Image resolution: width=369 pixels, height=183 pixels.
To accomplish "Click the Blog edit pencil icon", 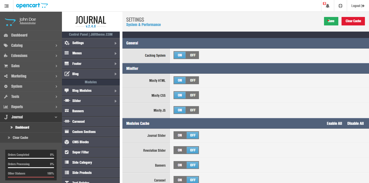I will click(67, 74).
